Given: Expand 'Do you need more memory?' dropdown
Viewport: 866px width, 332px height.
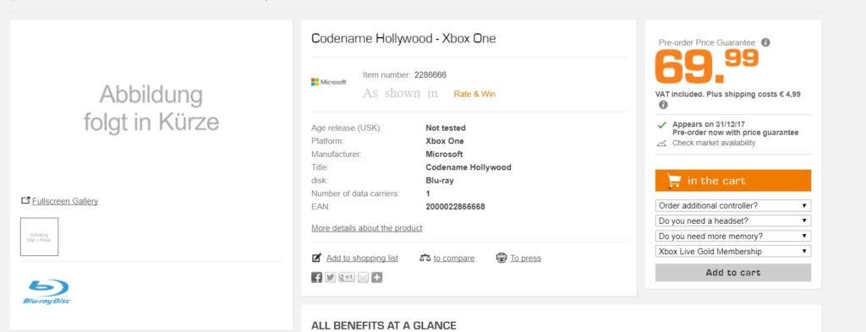Looking at the screenshot, I should (733, 236).
